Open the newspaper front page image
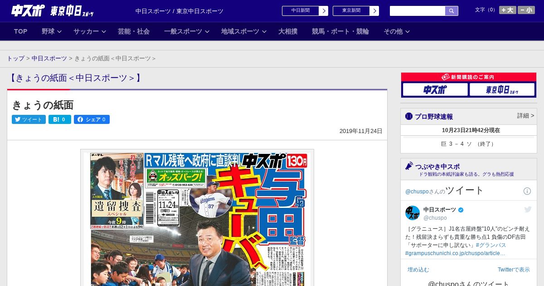This screenshot has height=286, width=544. point(197,218)
